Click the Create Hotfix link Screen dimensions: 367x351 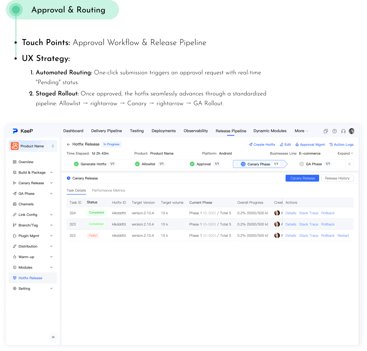pos(262,145)
